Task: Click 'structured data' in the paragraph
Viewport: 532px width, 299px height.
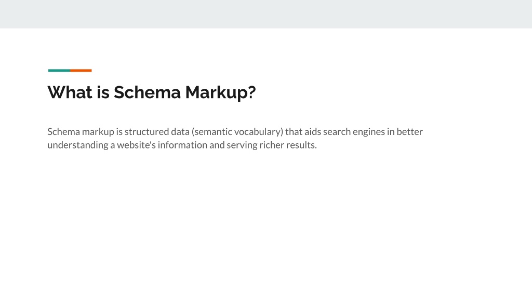Action: coord(157,131)
